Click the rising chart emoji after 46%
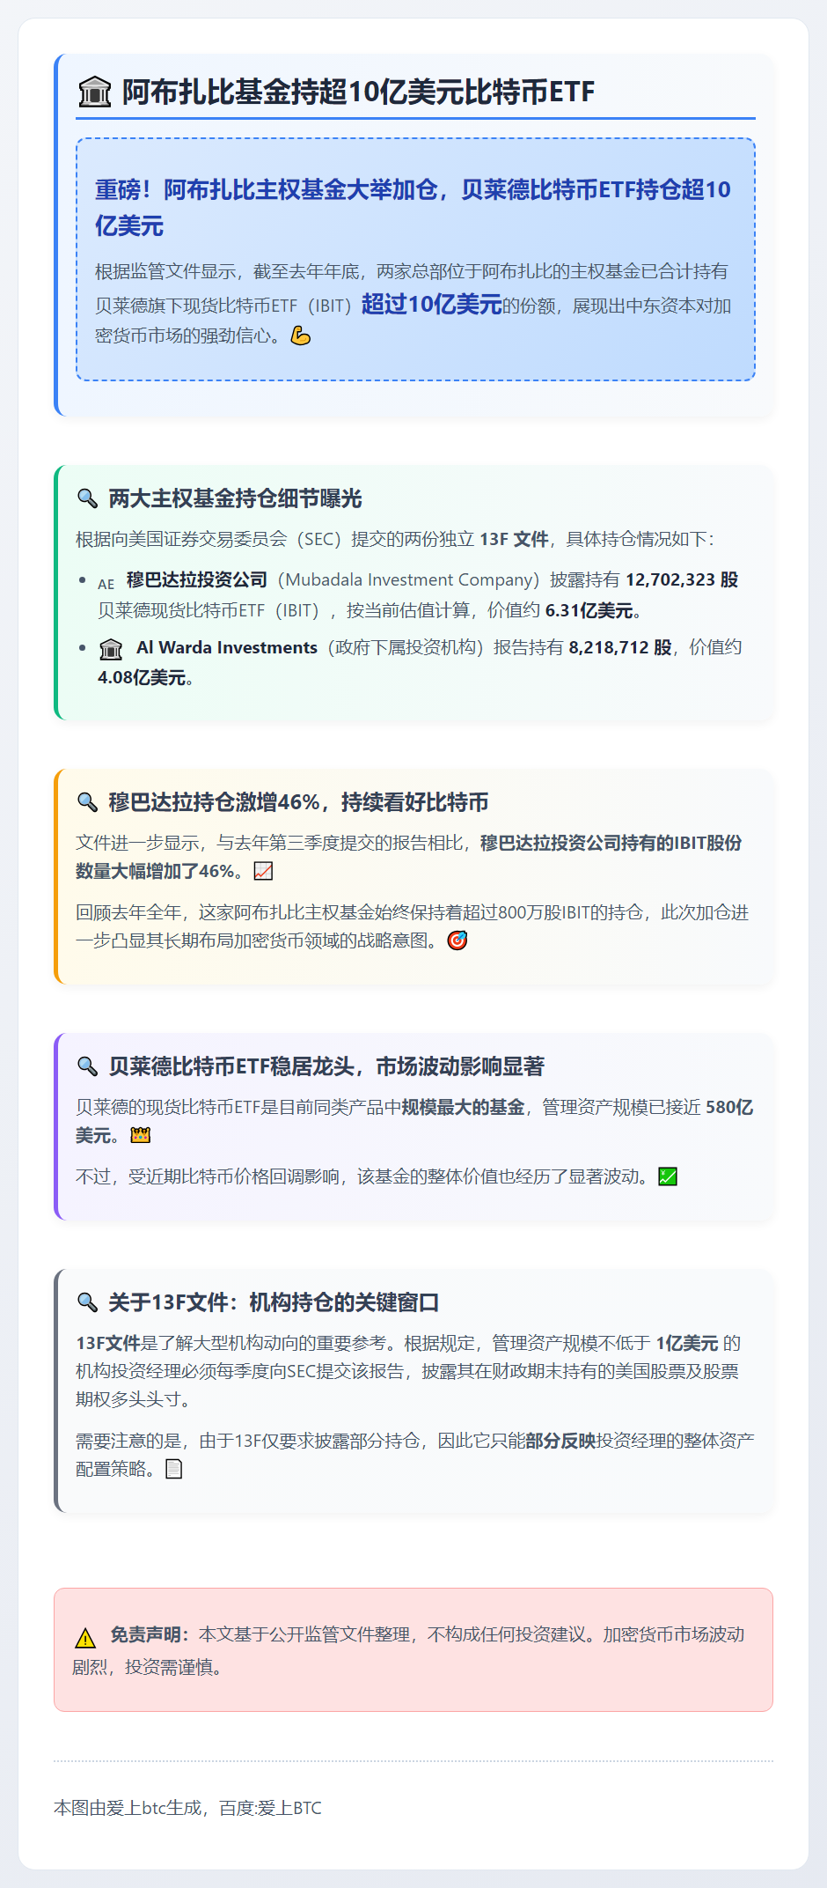This screenshot has height=1888, width=827. (263, 871)
